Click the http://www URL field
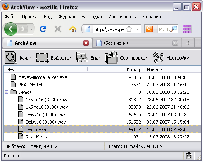The width and height of the screenshot is (203, 162). click(x=109, y=29)
